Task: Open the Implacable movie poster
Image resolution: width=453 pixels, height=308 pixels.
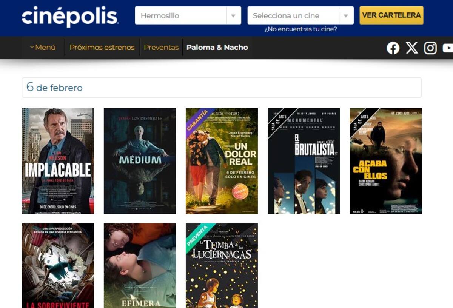Action: pos(58,161)
